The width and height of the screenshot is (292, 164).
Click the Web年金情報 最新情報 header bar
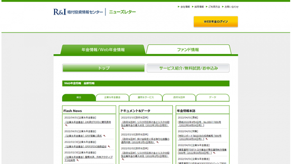tap(146, 83)
